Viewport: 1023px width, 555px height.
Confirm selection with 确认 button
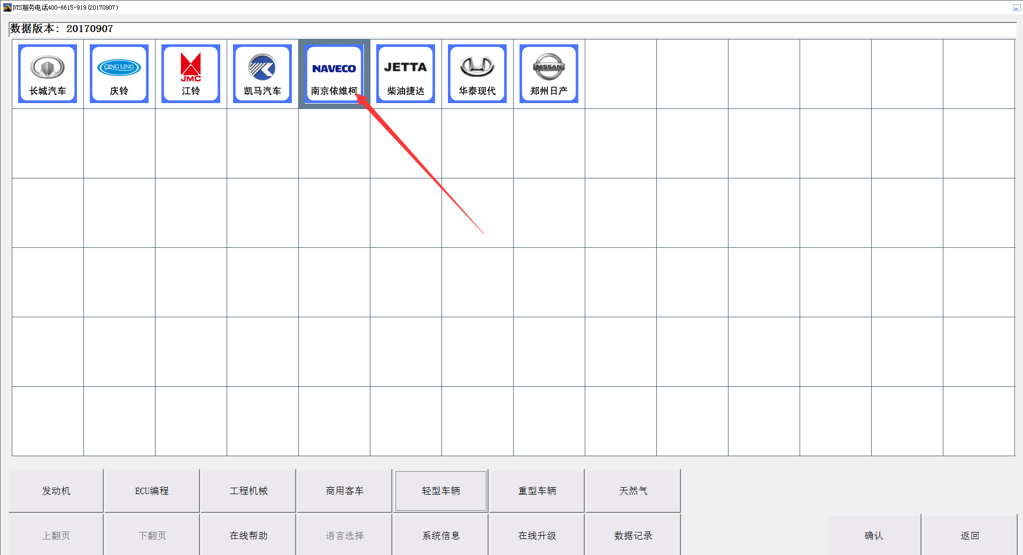pyautogui.click(x=874, y=535)
